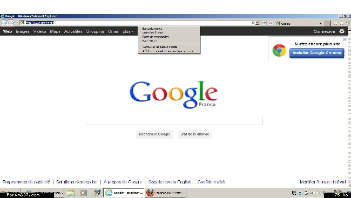
Task: Click the 'Recherche Google' button
Action: (x=154, y=134)
